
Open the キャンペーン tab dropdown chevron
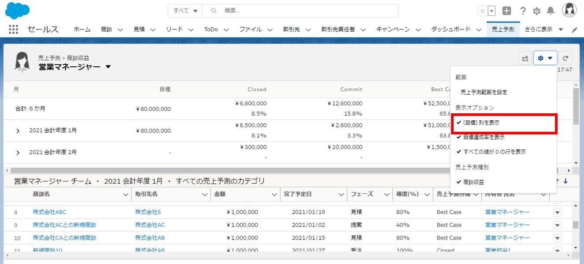tap(418, 30)
